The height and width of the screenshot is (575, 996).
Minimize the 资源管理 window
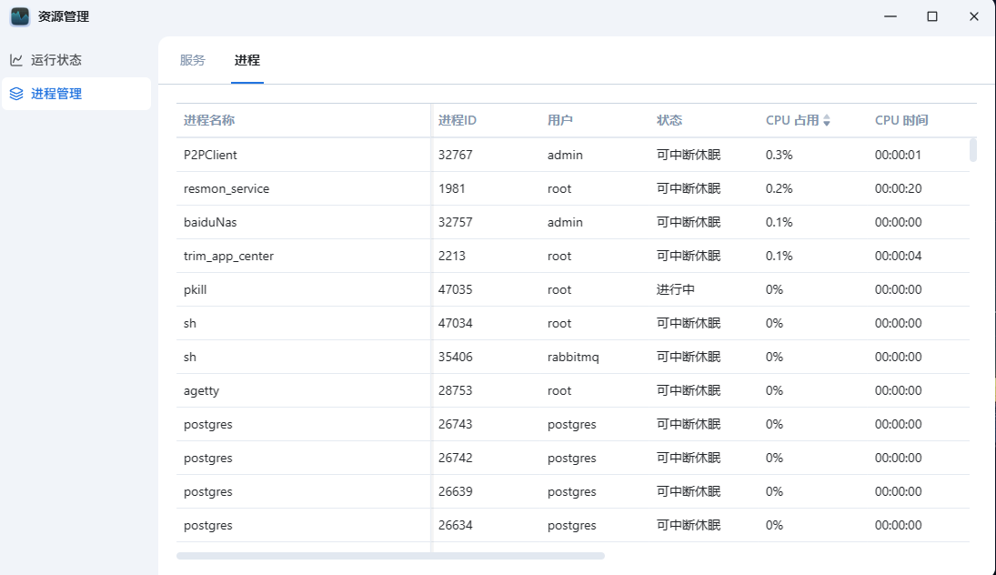click(x=890, y=16)
